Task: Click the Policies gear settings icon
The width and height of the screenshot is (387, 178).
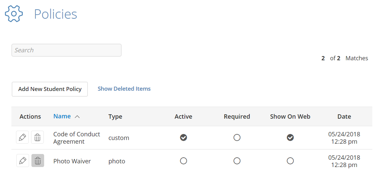Action: (x=14, y=14)
